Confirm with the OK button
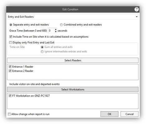Image resolution: width=146 pixels, height=124 pixels. pos(109,114)
